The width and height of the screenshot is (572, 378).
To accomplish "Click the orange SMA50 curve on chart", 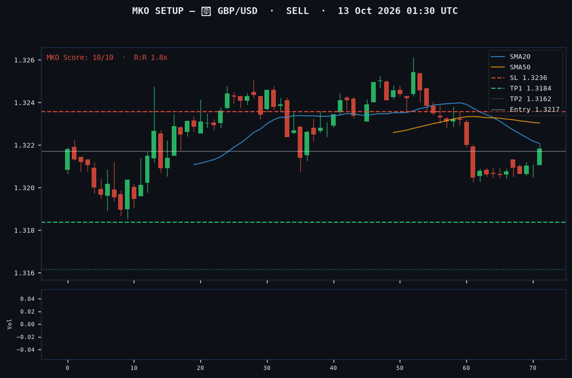I will [466, 117].
